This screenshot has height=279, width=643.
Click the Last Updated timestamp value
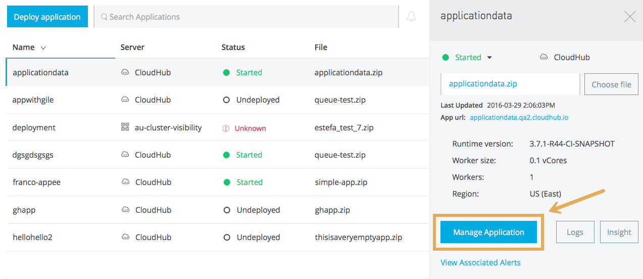[x=521, y=105]
